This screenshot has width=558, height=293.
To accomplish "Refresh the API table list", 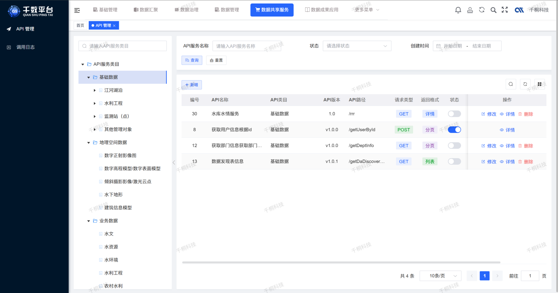I will (525, 84).
